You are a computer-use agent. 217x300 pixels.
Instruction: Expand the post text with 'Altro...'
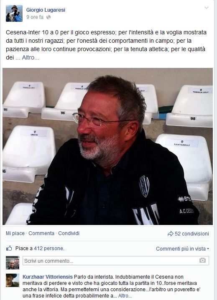pos(31,57)
